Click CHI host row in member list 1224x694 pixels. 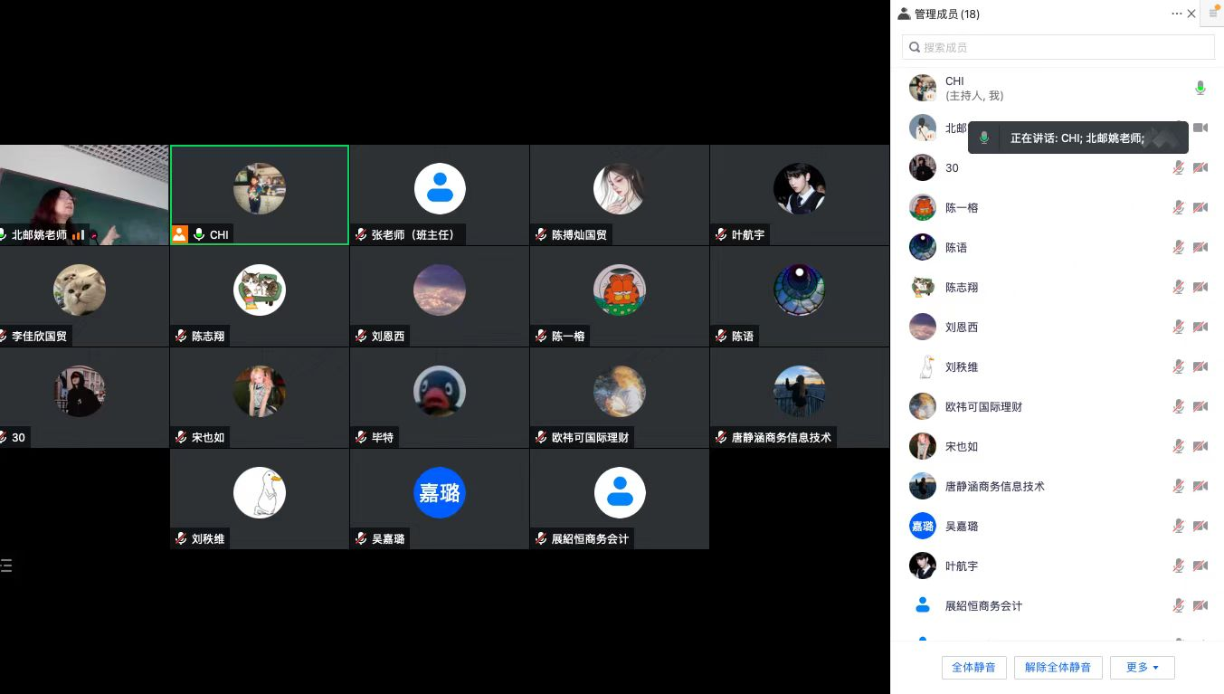coord(1058,88)
